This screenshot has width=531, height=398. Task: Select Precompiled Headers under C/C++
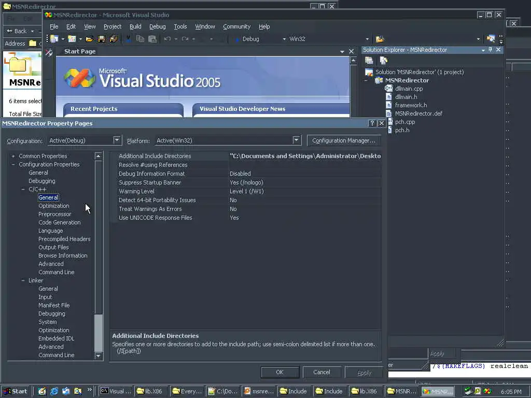point(64,239)
